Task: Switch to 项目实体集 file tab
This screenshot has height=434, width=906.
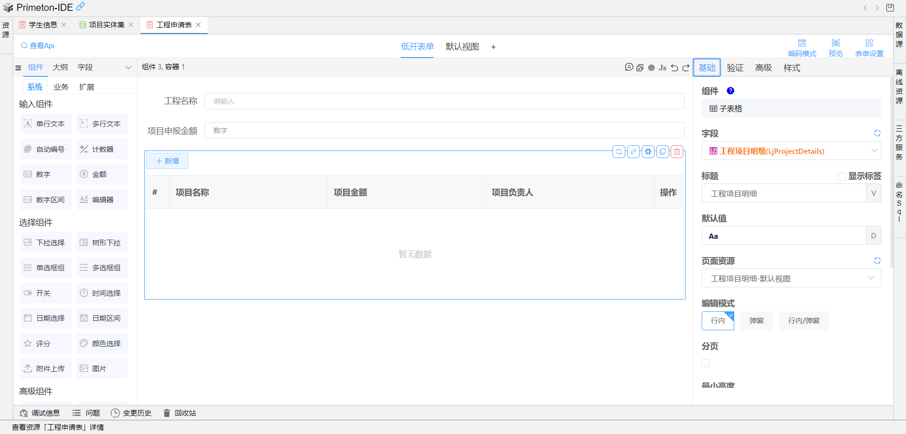Action: pyautogui.click(x=107, y=25)
